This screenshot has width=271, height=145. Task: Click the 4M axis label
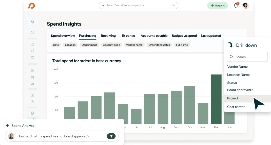pyautogui.click(x=56, y=69)
